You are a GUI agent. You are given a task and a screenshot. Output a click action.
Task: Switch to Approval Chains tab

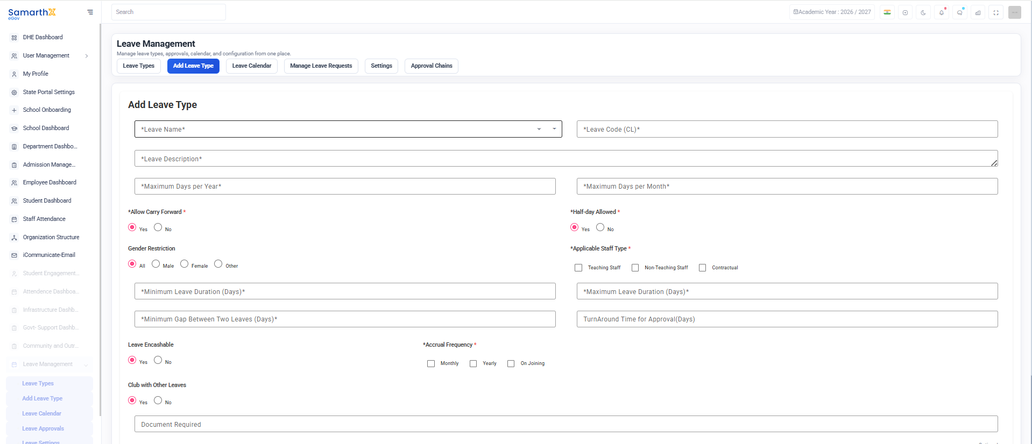point(432,66)
